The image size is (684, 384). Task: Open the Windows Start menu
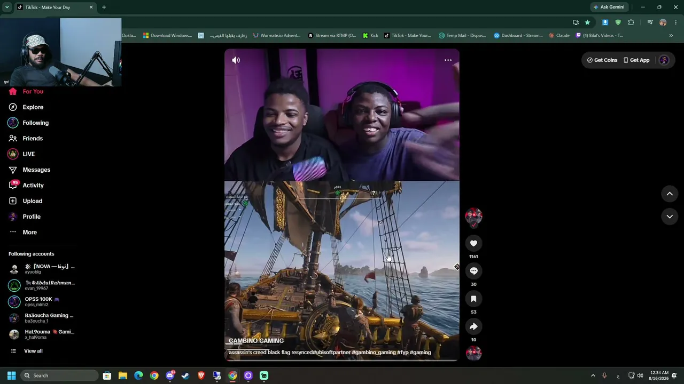tap(11, 375)
